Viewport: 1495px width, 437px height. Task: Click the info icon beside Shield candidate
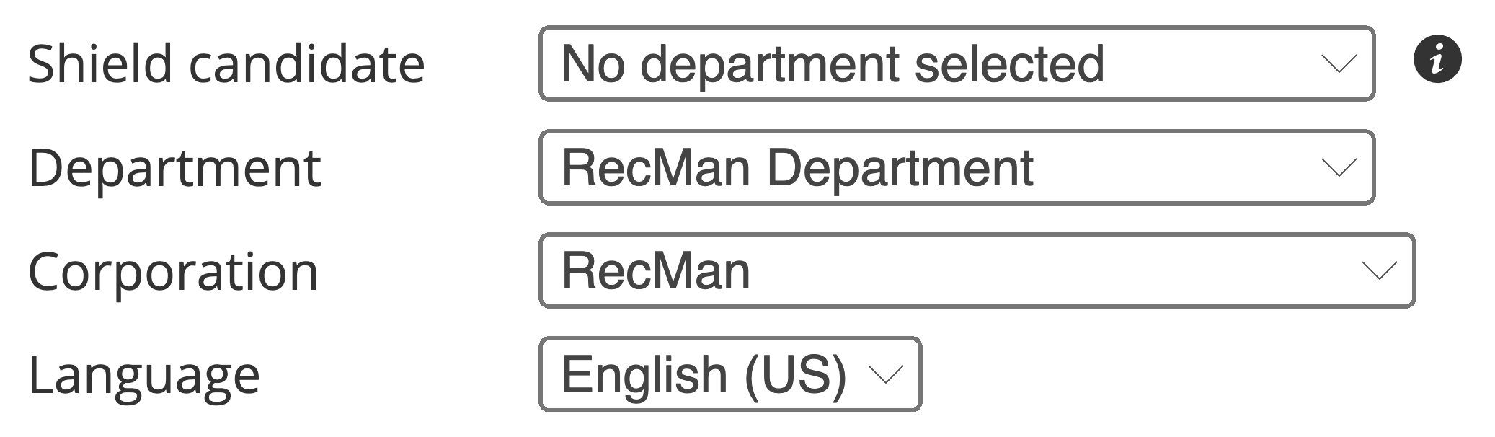tap(1437, 59)
